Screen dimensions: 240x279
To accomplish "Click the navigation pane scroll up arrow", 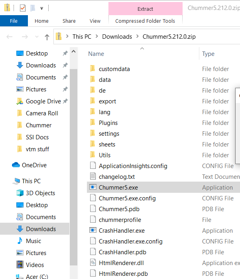I will 74,51.
